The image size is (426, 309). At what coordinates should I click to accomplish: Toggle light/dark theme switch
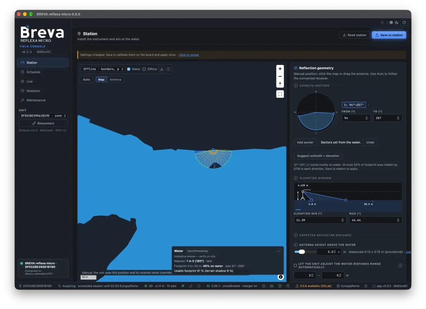coord(389,23)
